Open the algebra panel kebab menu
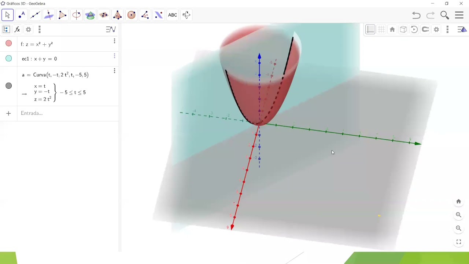This screenshot has height=264, width=469. [x=40, y=29]
